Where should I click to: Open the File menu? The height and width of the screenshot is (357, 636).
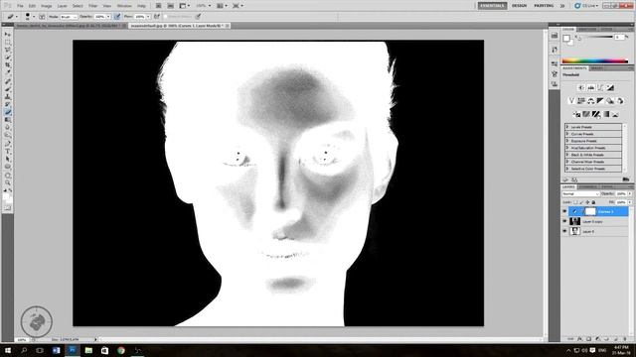coord(20,6)
